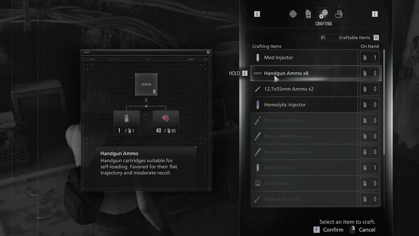Click the upward chevrons under result item
The image size is (419, 236).
(x=146, y=100)
